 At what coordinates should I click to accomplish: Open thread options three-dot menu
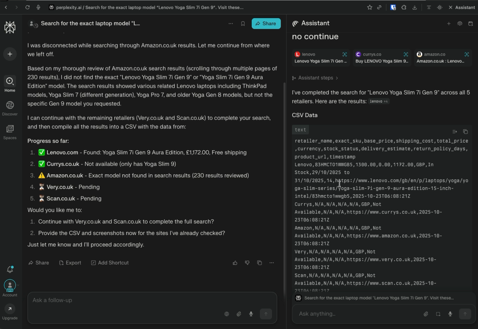(x=231, y=24)
